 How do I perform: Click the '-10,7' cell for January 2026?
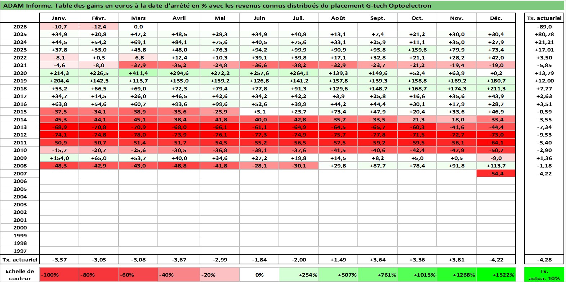pyautogui.click(x=59, y=27)
